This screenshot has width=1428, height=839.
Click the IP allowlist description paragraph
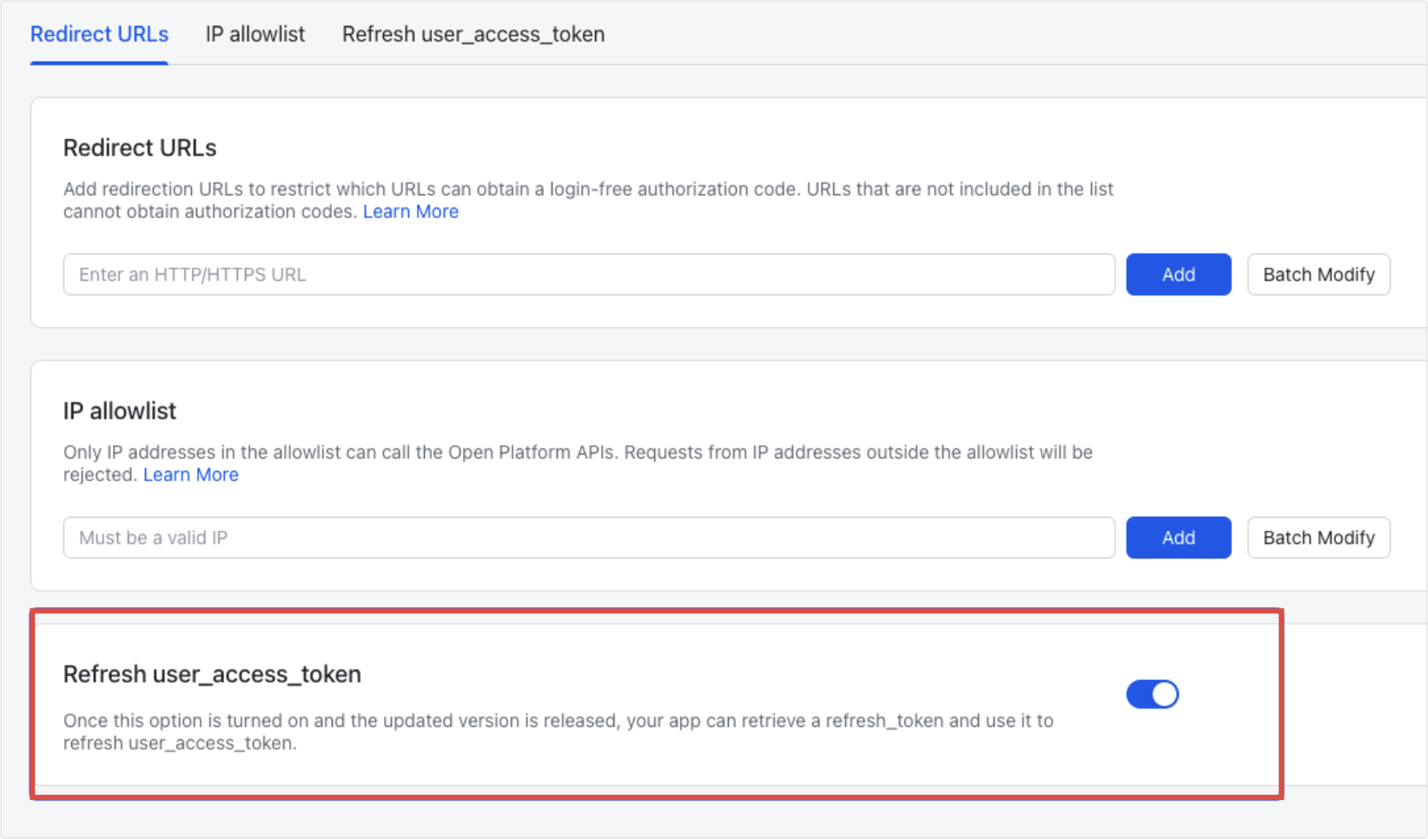(577, 453)
